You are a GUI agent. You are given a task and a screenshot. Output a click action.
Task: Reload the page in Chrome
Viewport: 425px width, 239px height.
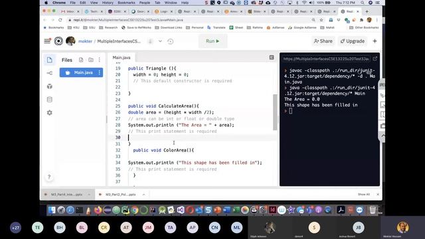[x=60, y=20]
